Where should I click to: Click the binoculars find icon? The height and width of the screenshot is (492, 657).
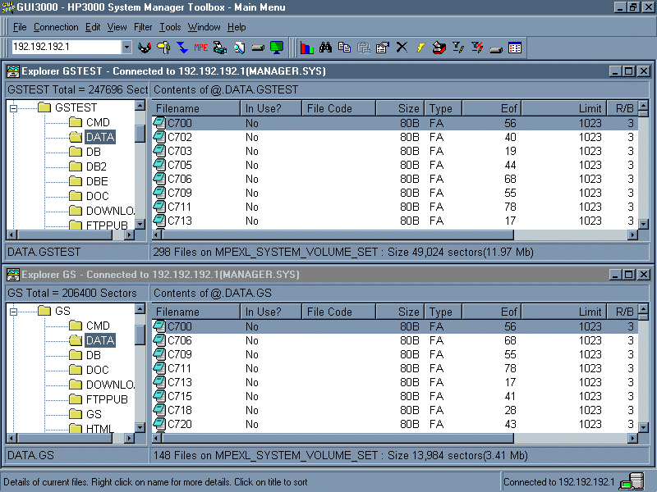pyautogui.click(x=326, y=48)
